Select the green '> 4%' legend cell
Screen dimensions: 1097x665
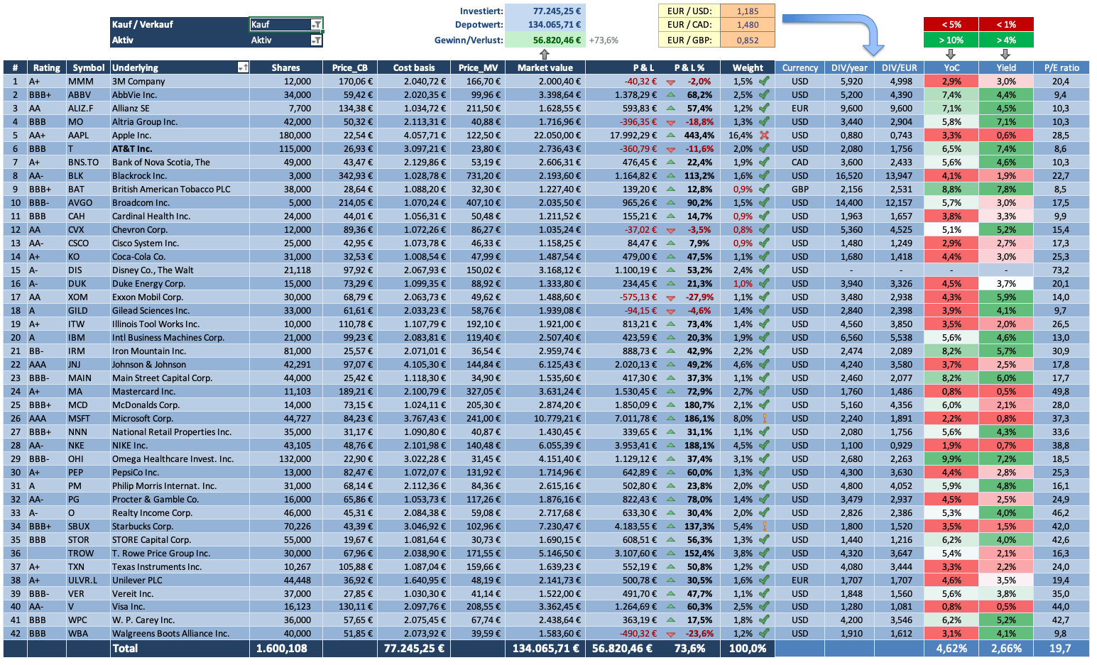[1006, 40]
